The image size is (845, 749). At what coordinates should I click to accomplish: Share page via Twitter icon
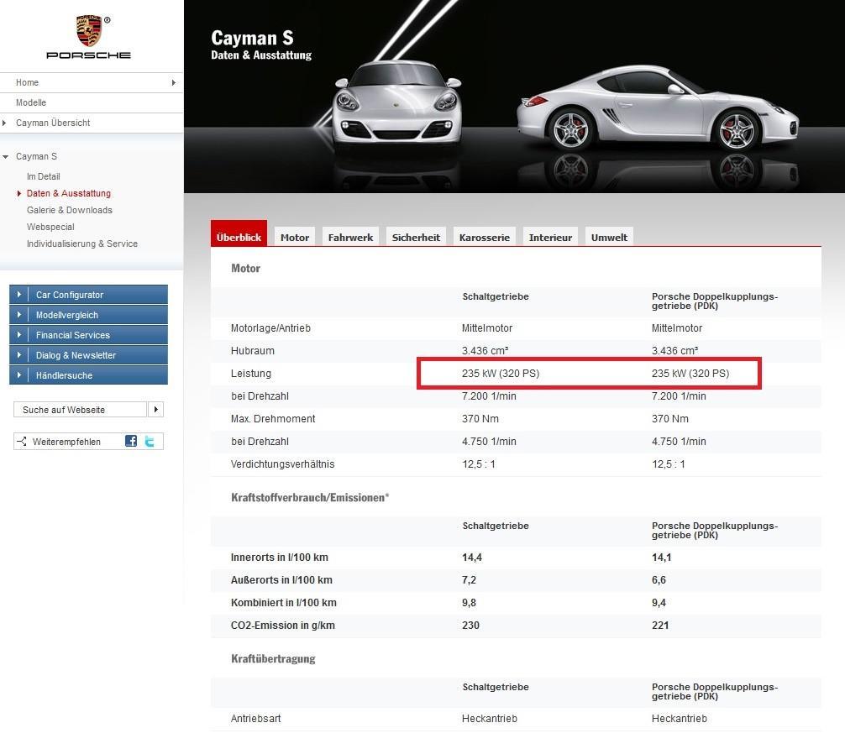(150, 441)
